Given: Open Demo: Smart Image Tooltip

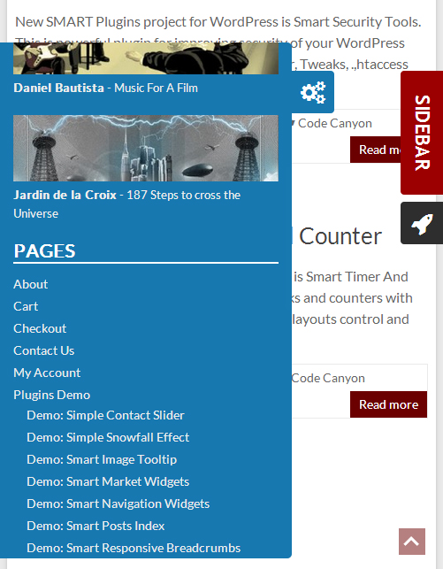Looking at the screenshot, I should 102,459.
